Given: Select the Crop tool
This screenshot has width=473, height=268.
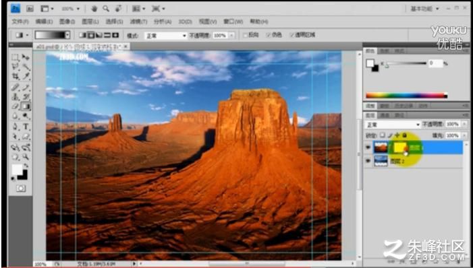Looking at the screenshot, I should pyautogui.click(x=15, y=76).
